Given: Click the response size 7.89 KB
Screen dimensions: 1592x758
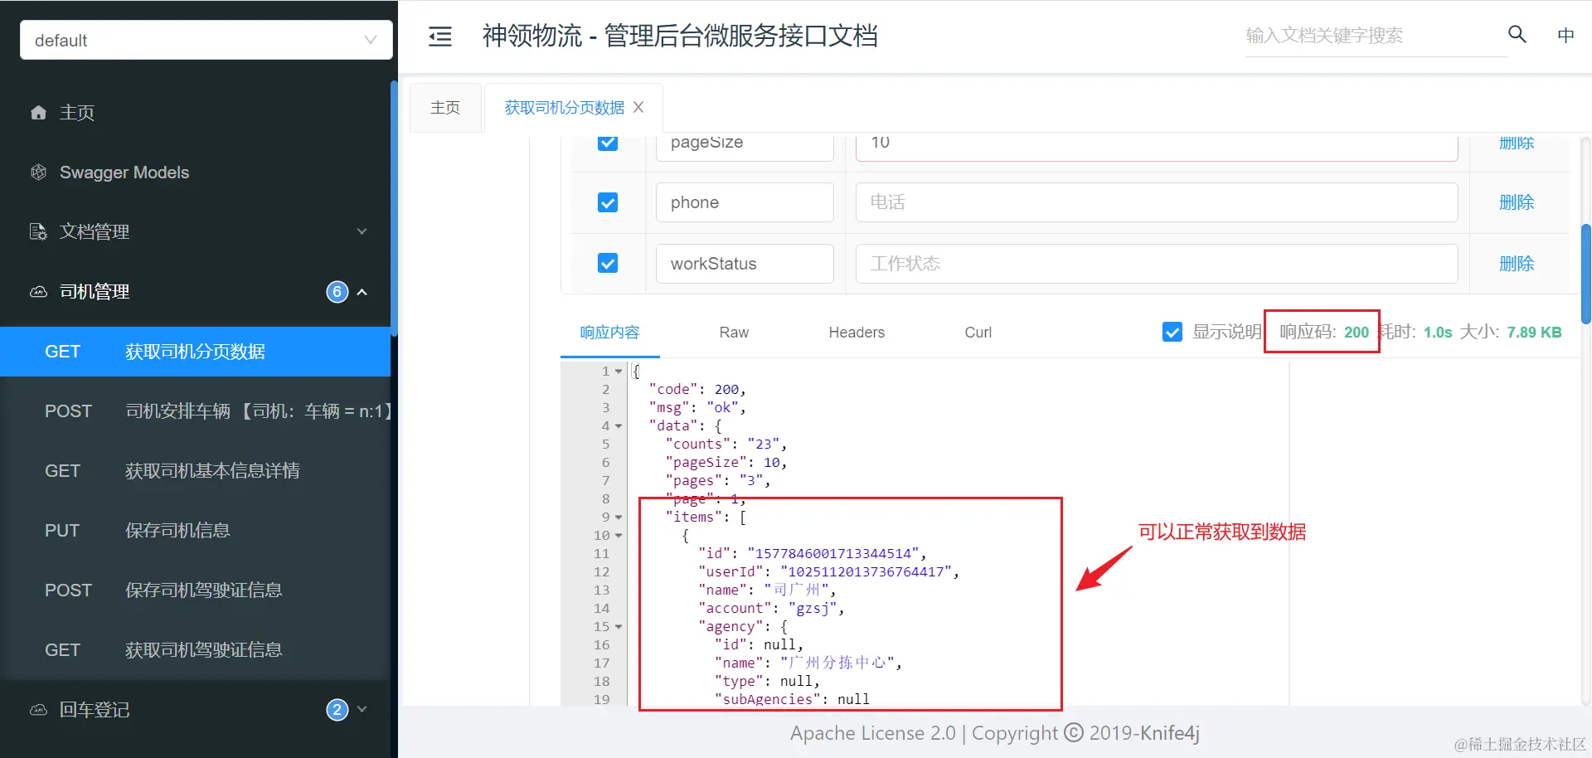Looking at the screenshot, I should click(x=1534, y=332).
